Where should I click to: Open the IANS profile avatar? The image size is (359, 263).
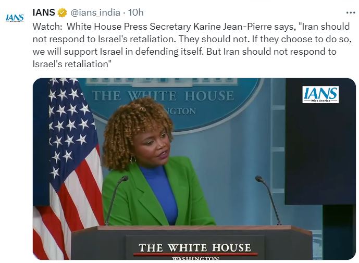coord(15,18)
